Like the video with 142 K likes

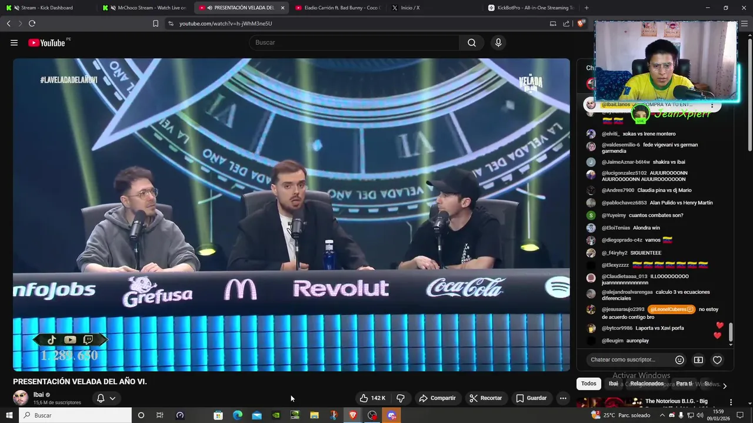click(372, 398)
